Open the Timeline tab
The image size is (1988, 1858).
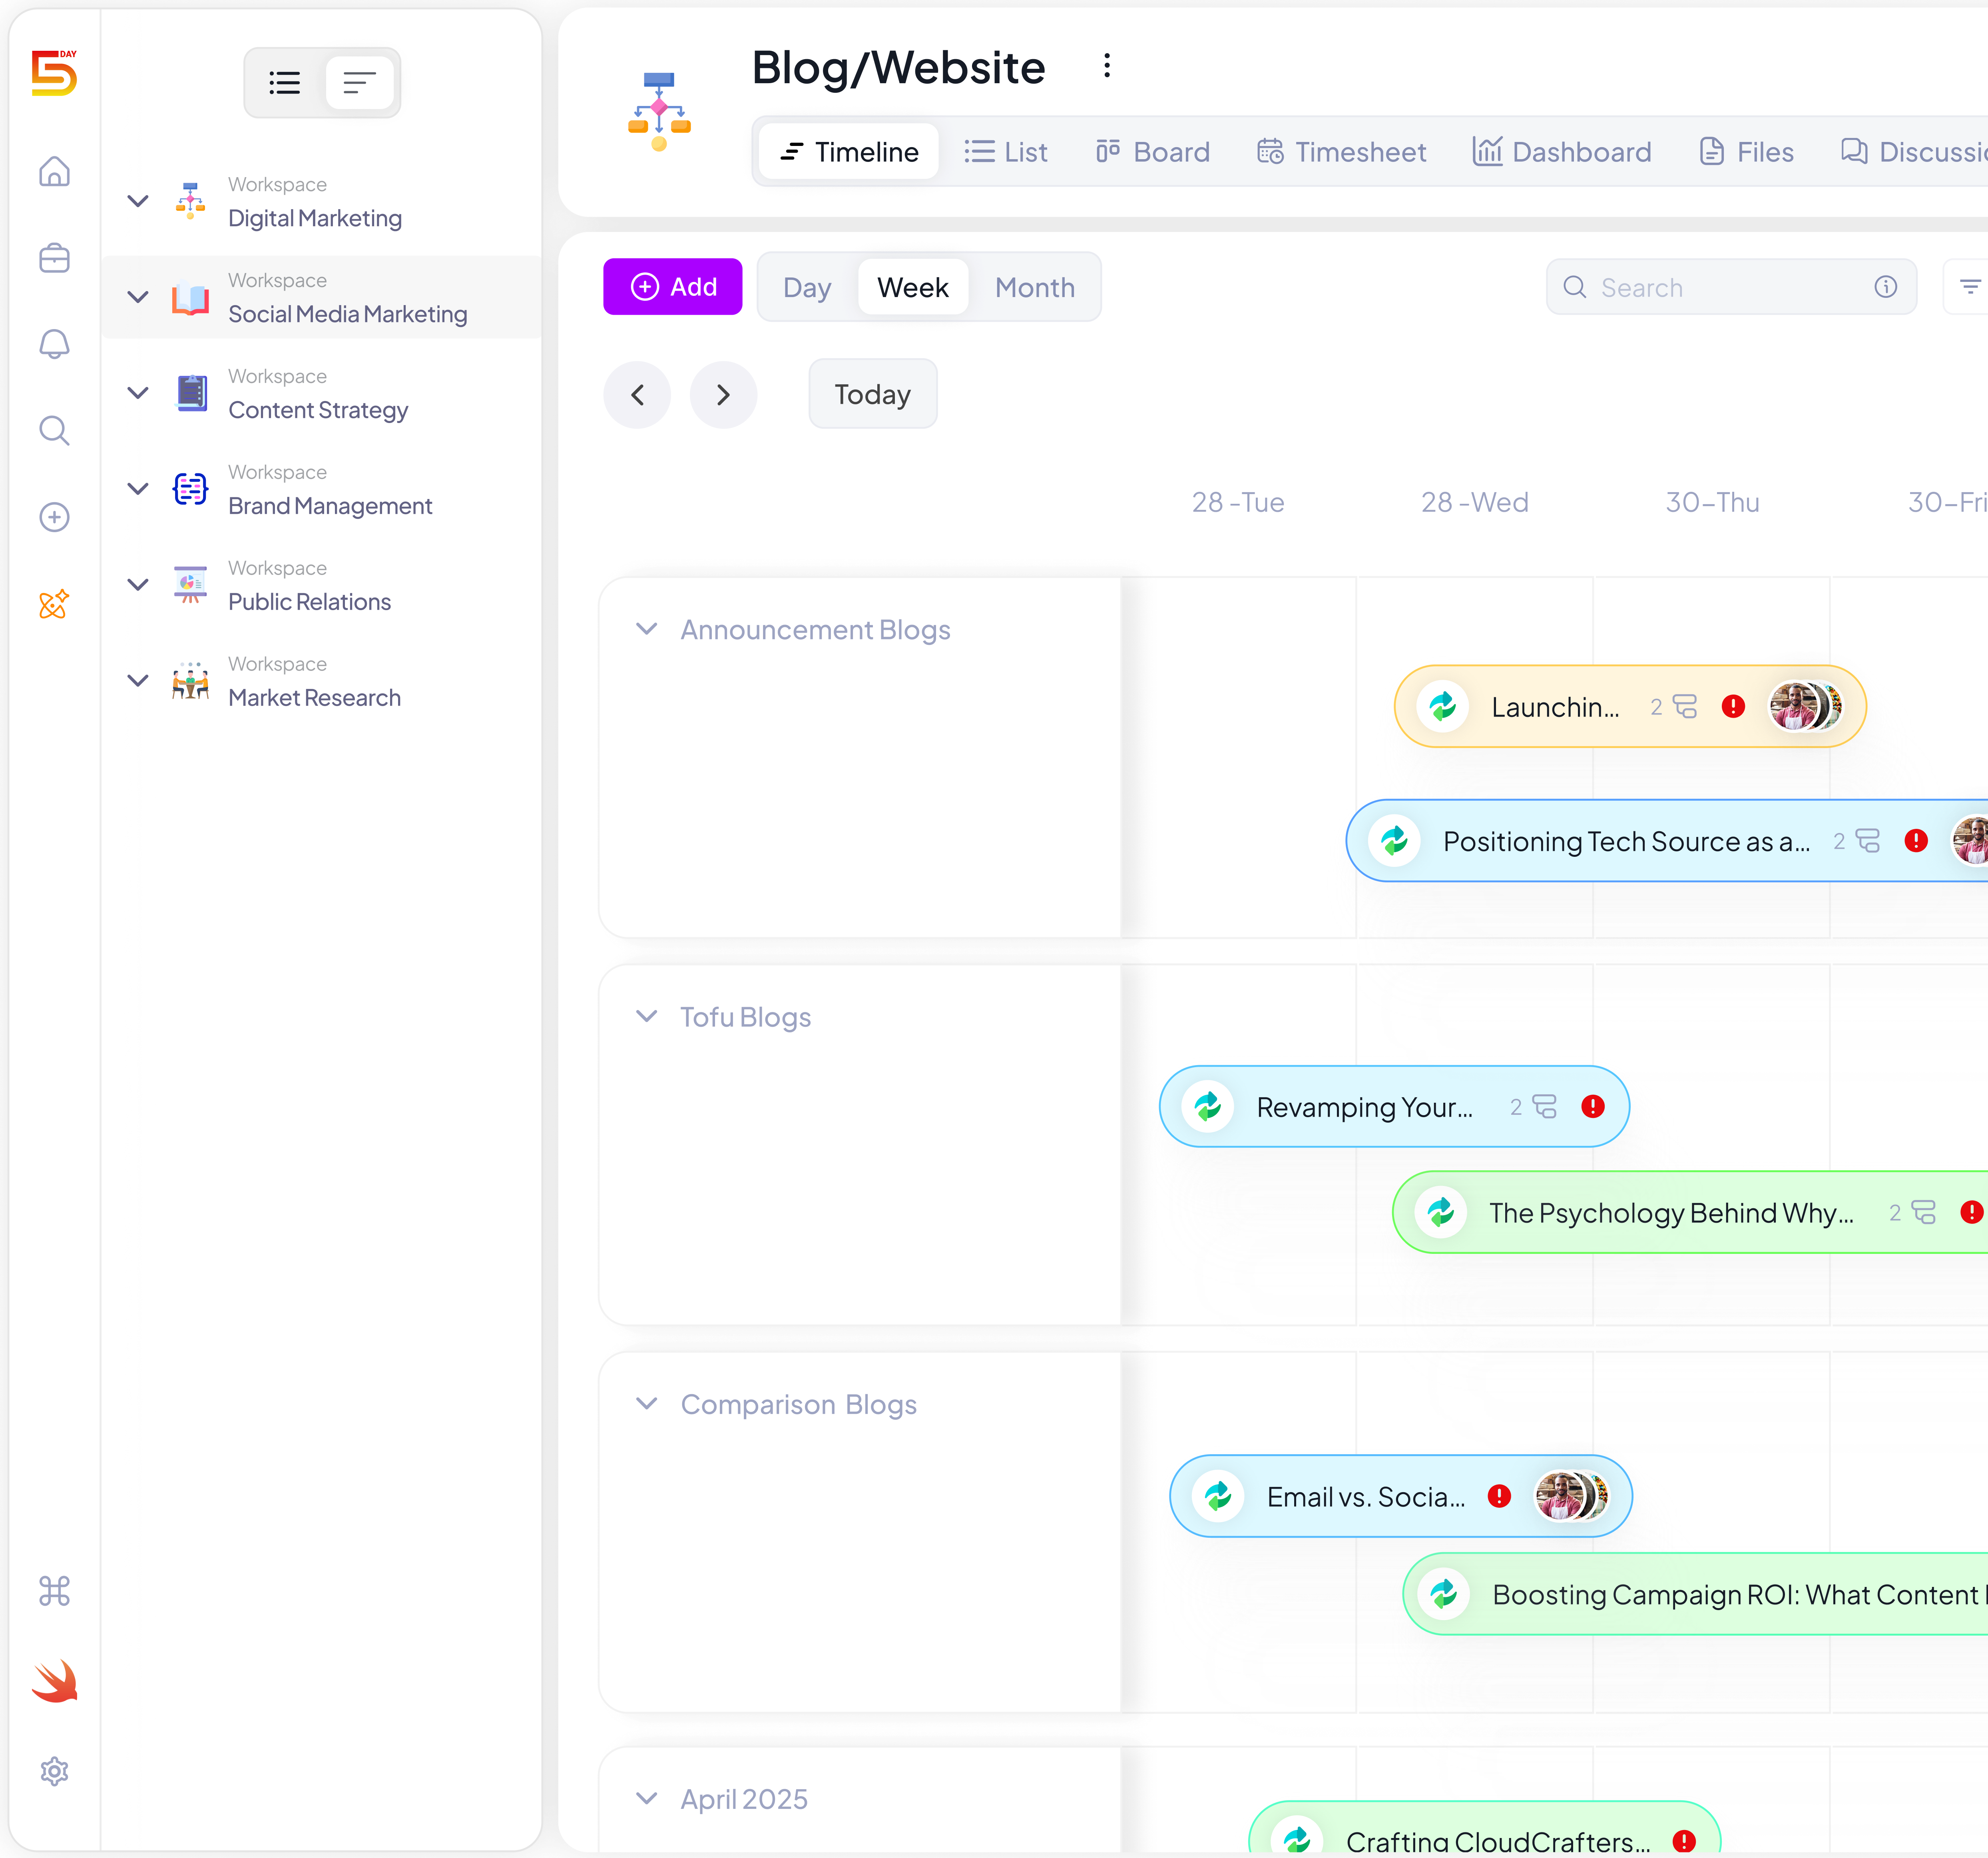click(x=848, y=151)
